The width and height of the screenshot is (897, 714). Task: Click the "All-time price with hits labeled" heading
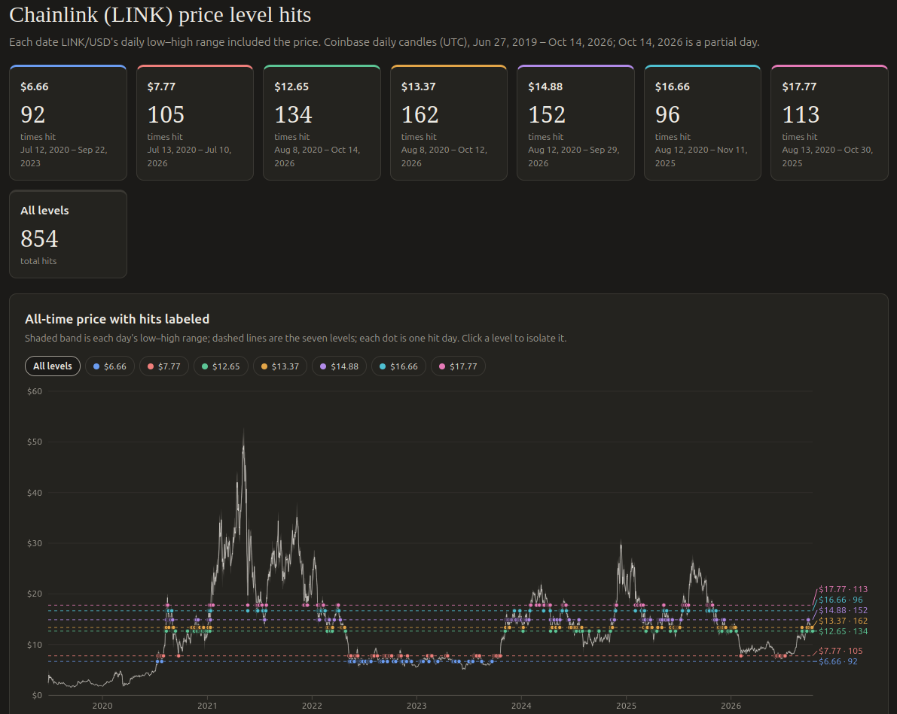(x=117, y=319)
